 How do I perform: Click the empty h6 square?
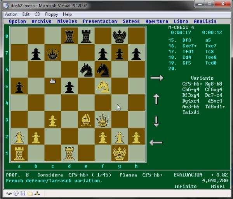click(x=136, y=69)
